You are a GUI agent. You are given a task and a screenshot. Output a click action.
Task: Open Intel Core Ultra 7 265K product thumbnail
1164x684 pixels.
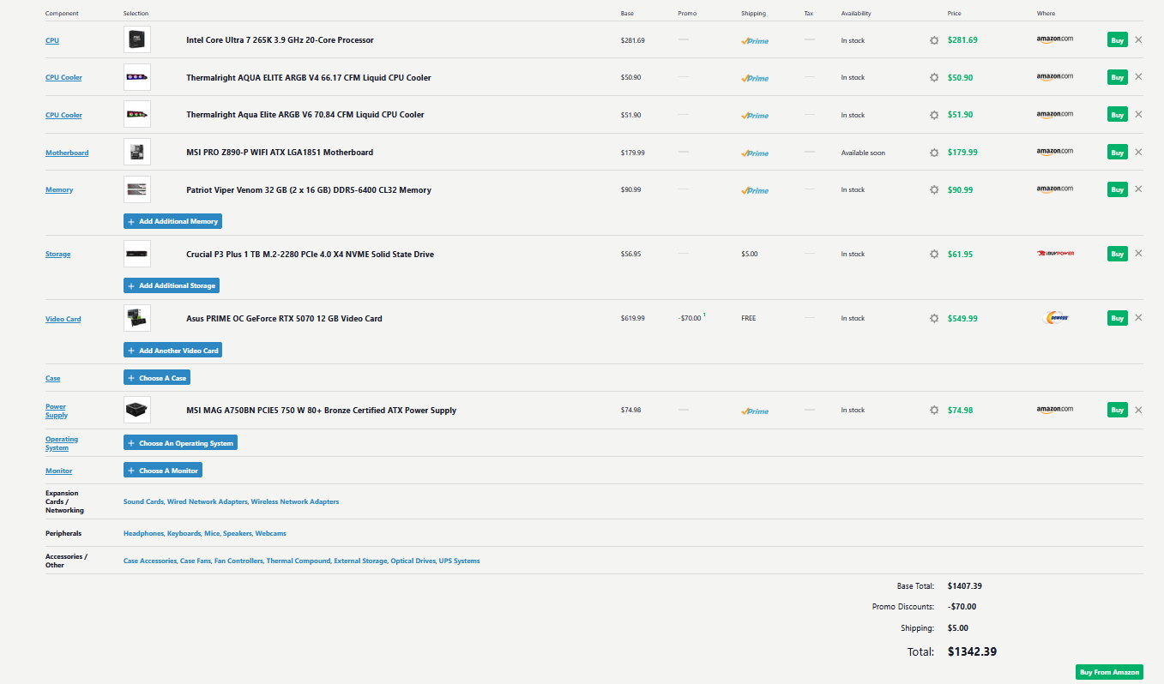(137, 39)
